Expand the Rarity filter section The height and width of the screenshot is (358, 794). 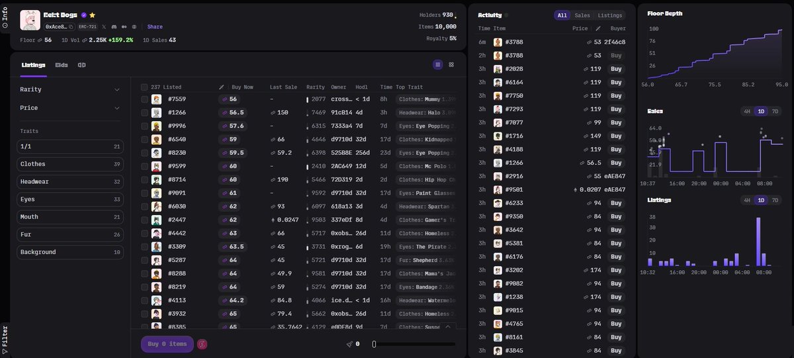[70, 89]
